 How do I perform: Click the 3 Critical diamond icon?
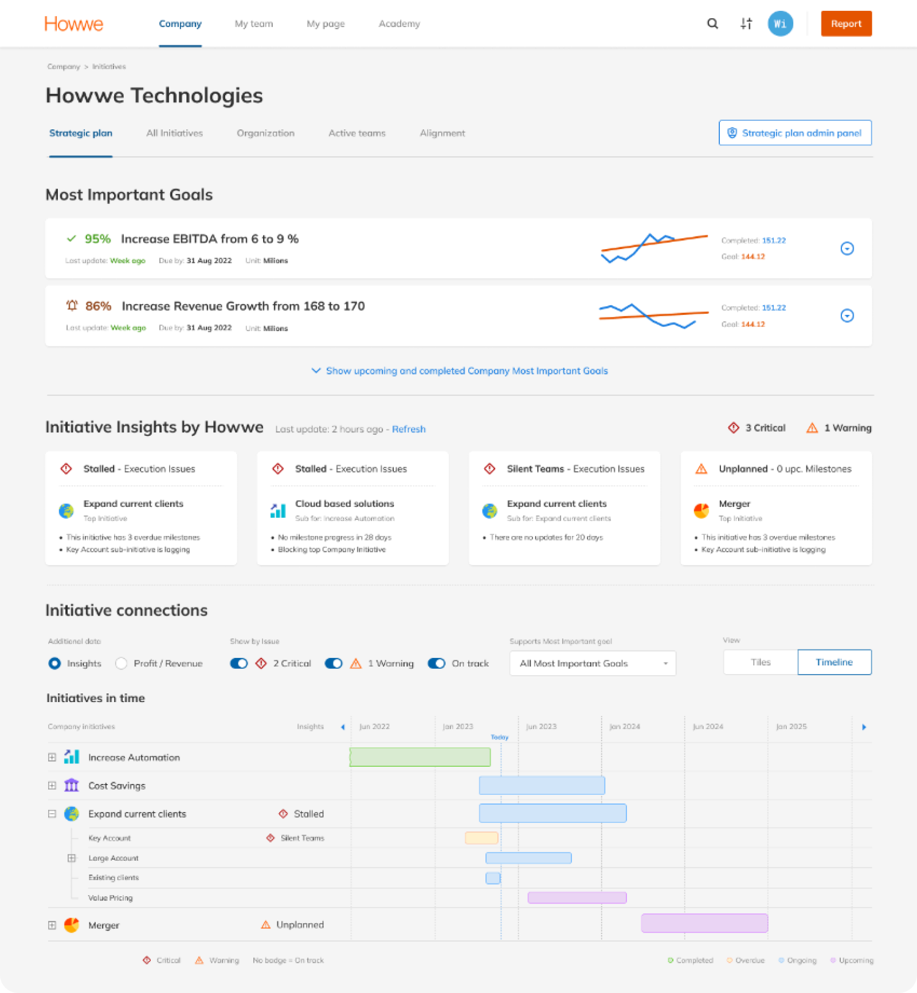click(x=734, y=428)
